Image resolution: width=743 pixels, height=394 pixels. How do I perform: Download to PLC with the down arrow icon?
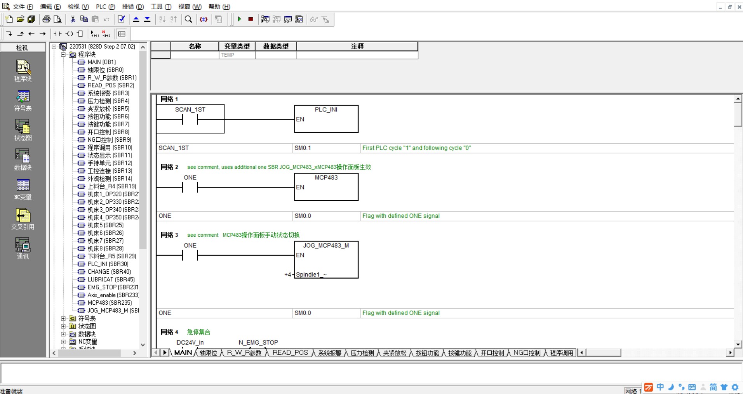pos(147,19)
